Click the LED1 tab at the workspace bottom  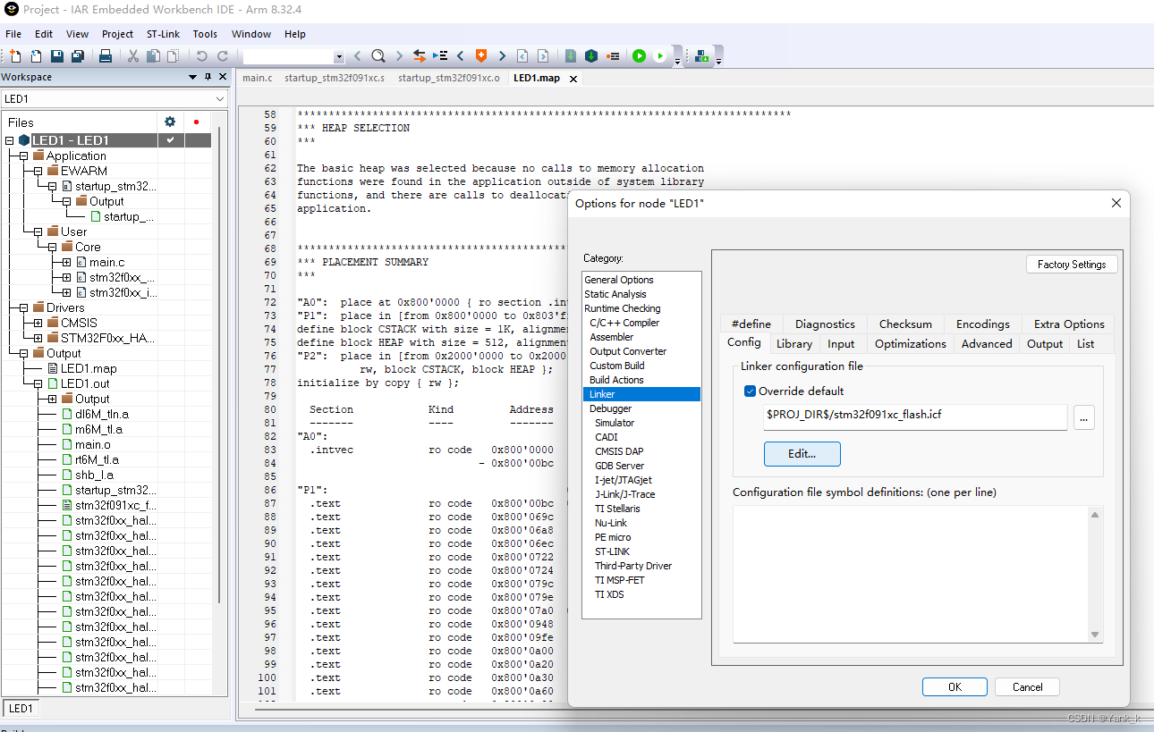click(x=21, y=709)
